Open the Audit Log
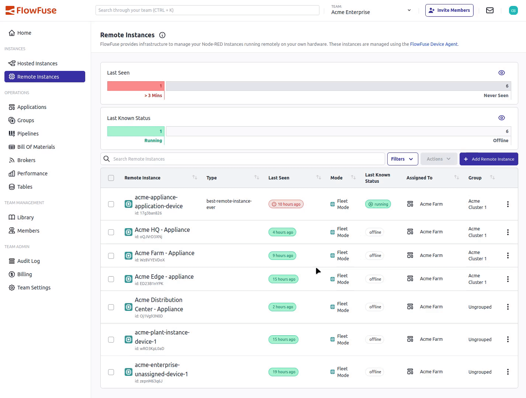Image resolution: width=526 pixels, height=398 pixels. pos(28,261)
